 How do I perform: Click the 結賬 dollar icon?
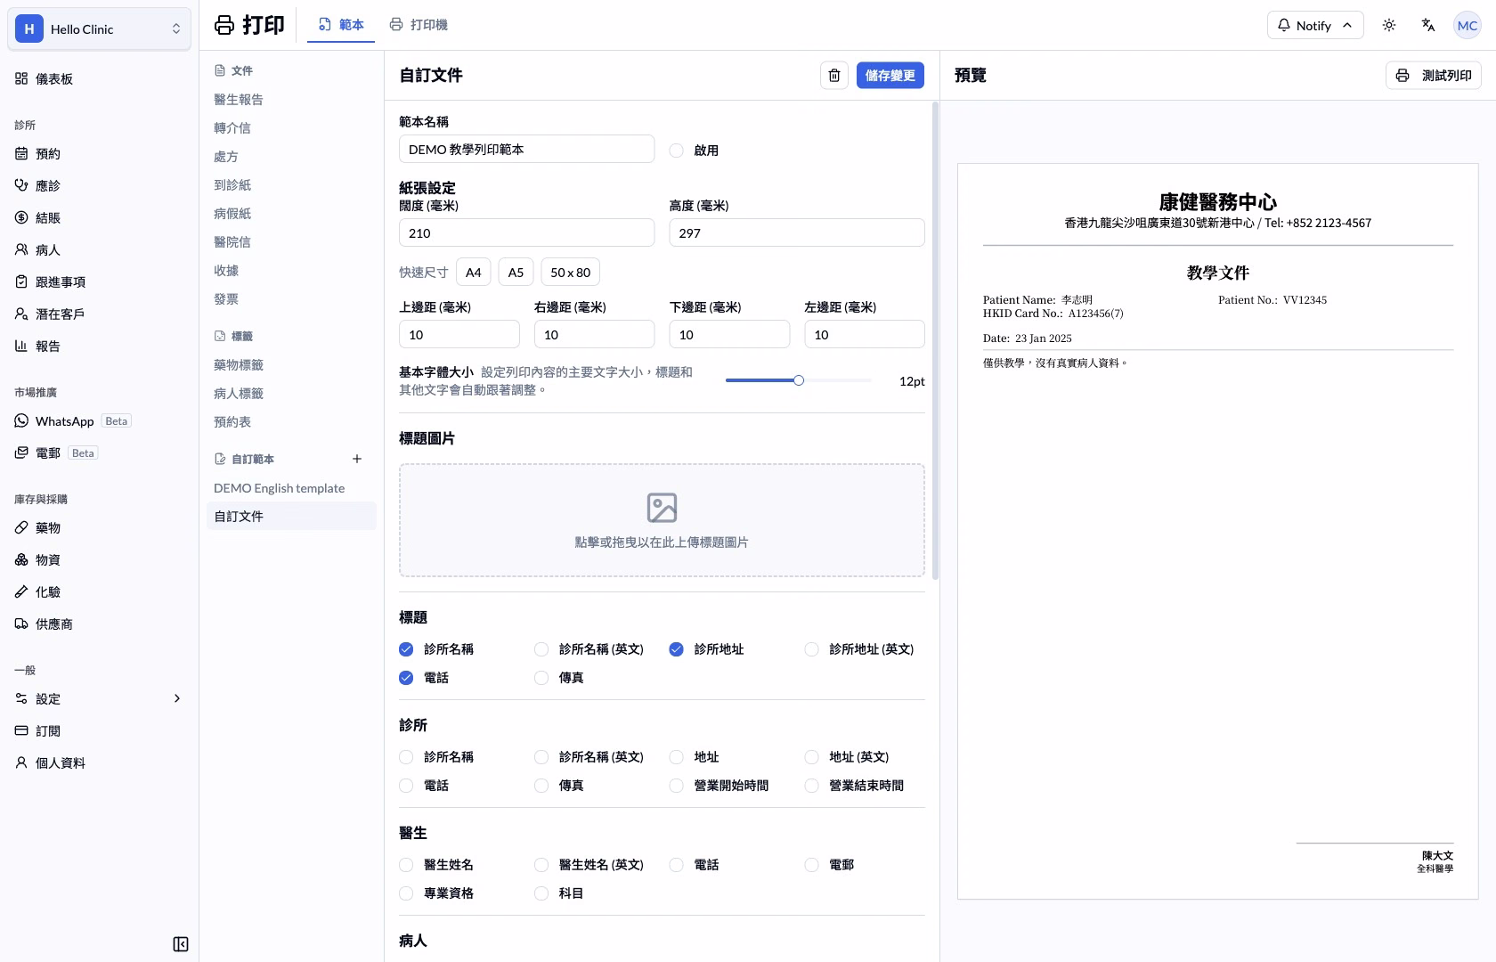point(21,218)
